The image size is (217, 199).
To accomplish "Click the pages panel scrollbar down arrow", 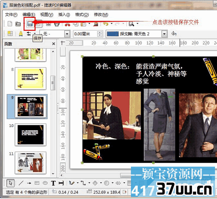I will pyautogui.click(x=53, y=174).
